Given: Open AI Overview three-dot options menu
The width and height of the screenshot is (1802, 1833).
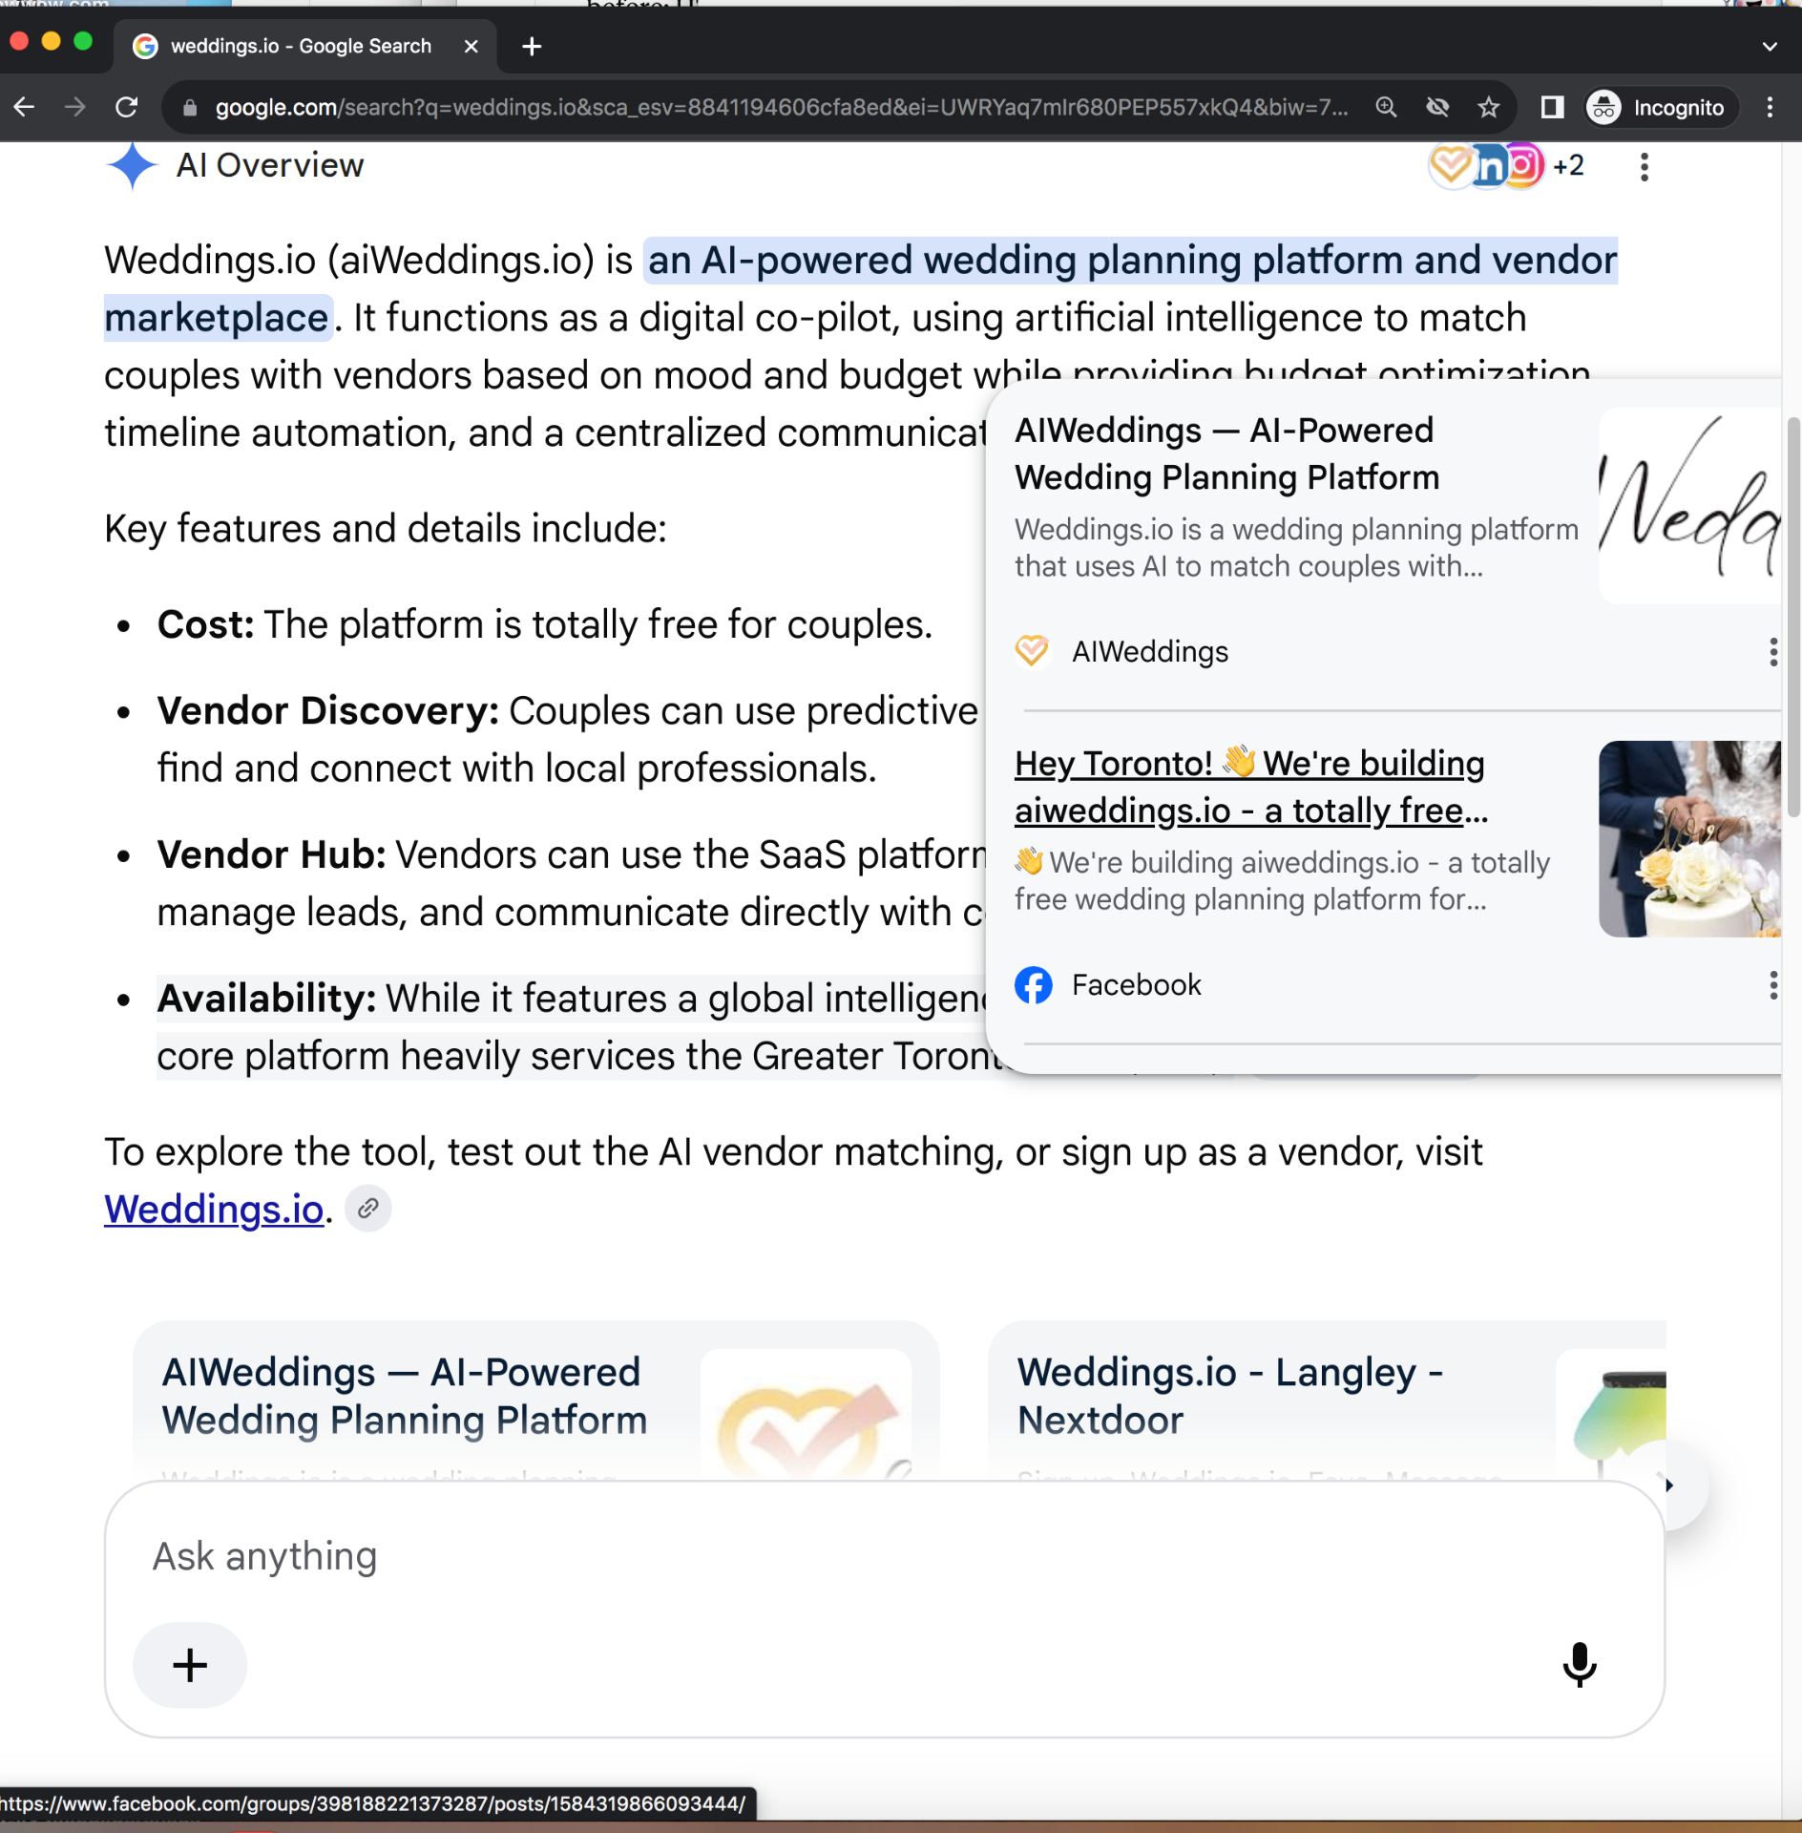Looking at the screenshot, I should tap(1644, 166).
